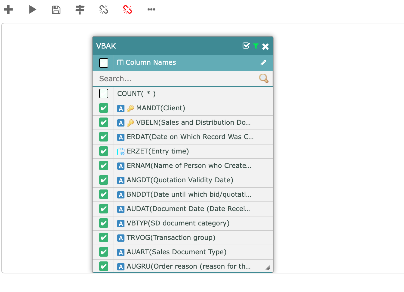Click the signpost alignment toolbar icon
404x292 pixels.
80,10
